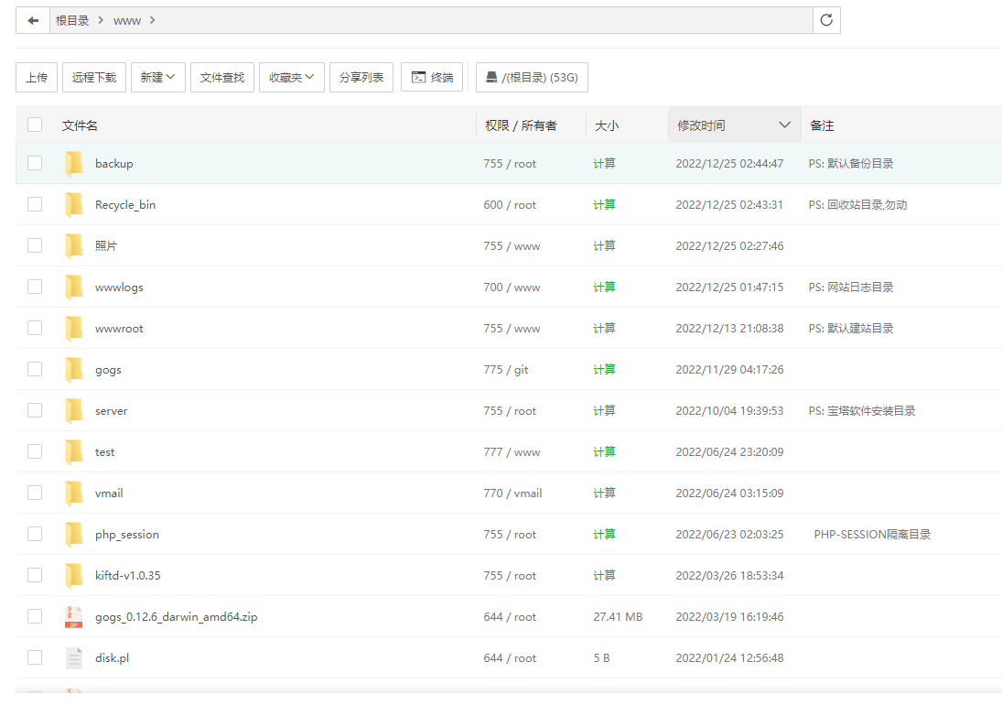This screenshot has width=1002, height=716.
Task: Click the 备注 column header
Action: coord(822,126)
